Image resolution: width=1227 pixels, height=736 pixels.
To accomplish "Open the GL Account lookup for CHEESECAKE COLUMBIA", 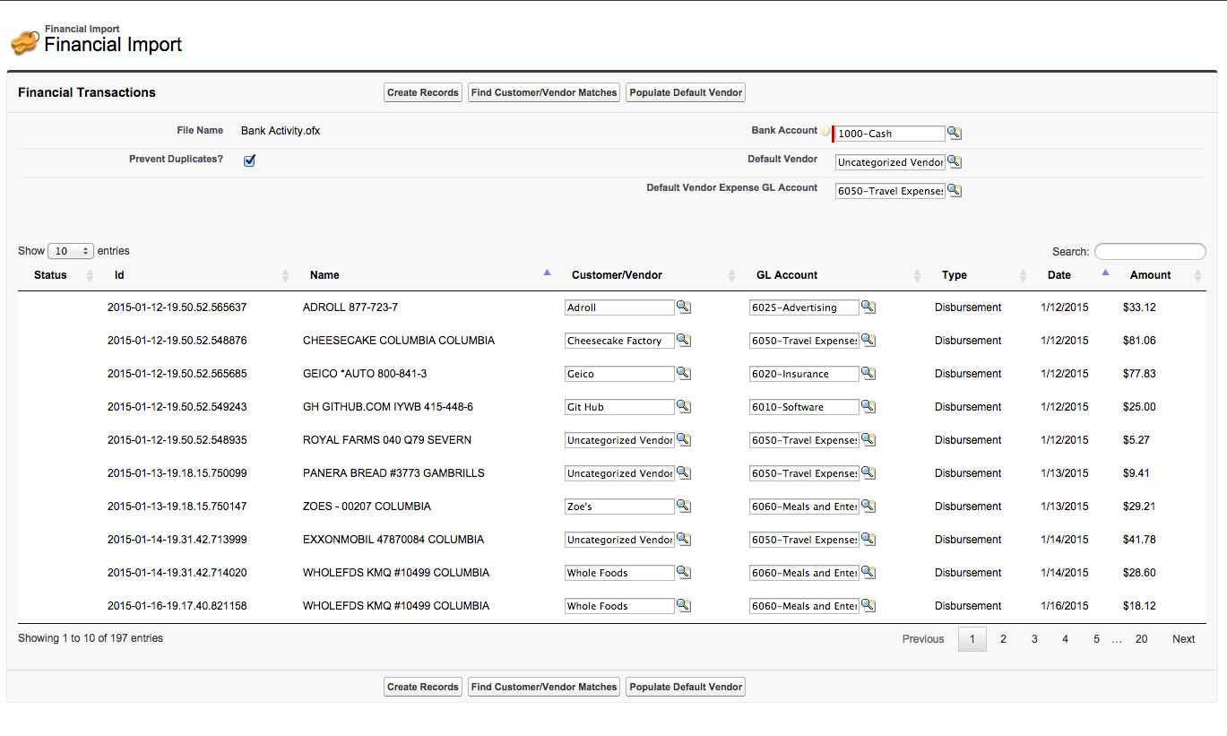I will click(x=868, y=340).
